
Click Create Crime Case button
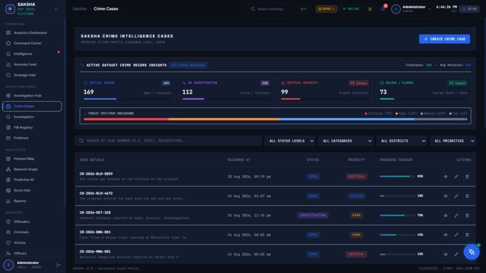tap(444, 39)
